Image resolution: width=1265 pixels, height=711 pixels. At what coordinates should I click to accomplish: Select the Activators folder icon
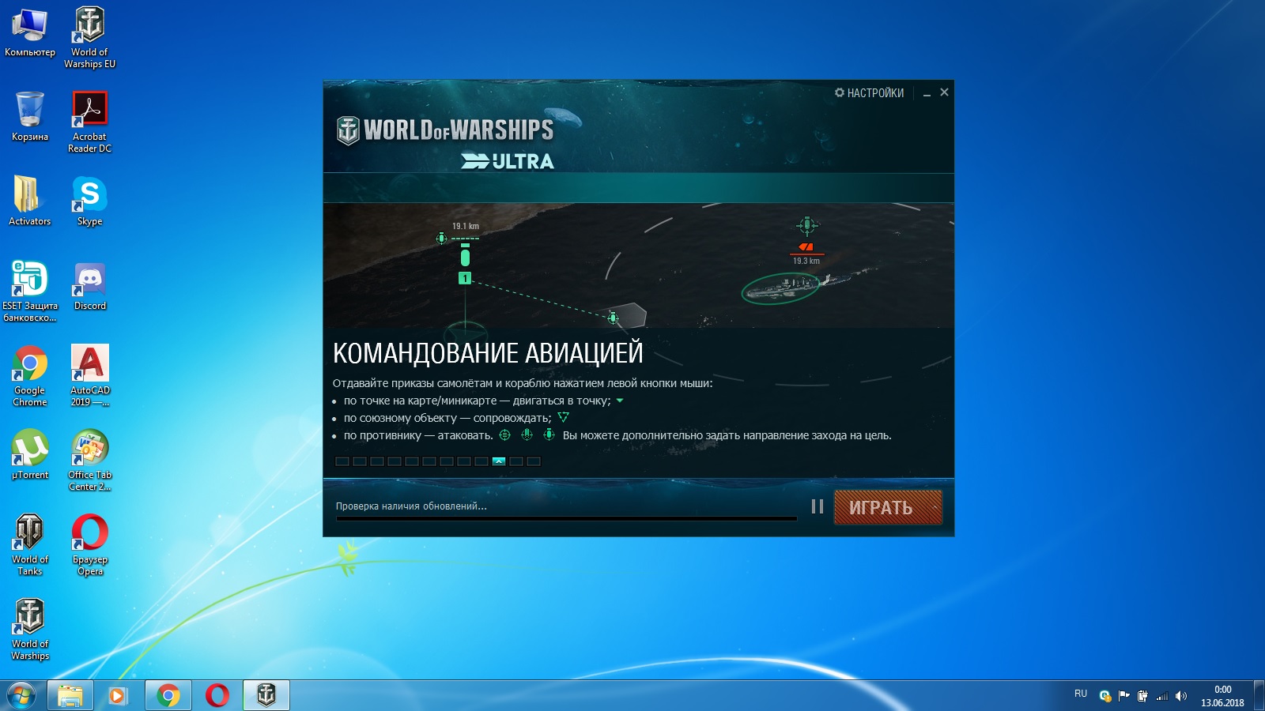30,201
